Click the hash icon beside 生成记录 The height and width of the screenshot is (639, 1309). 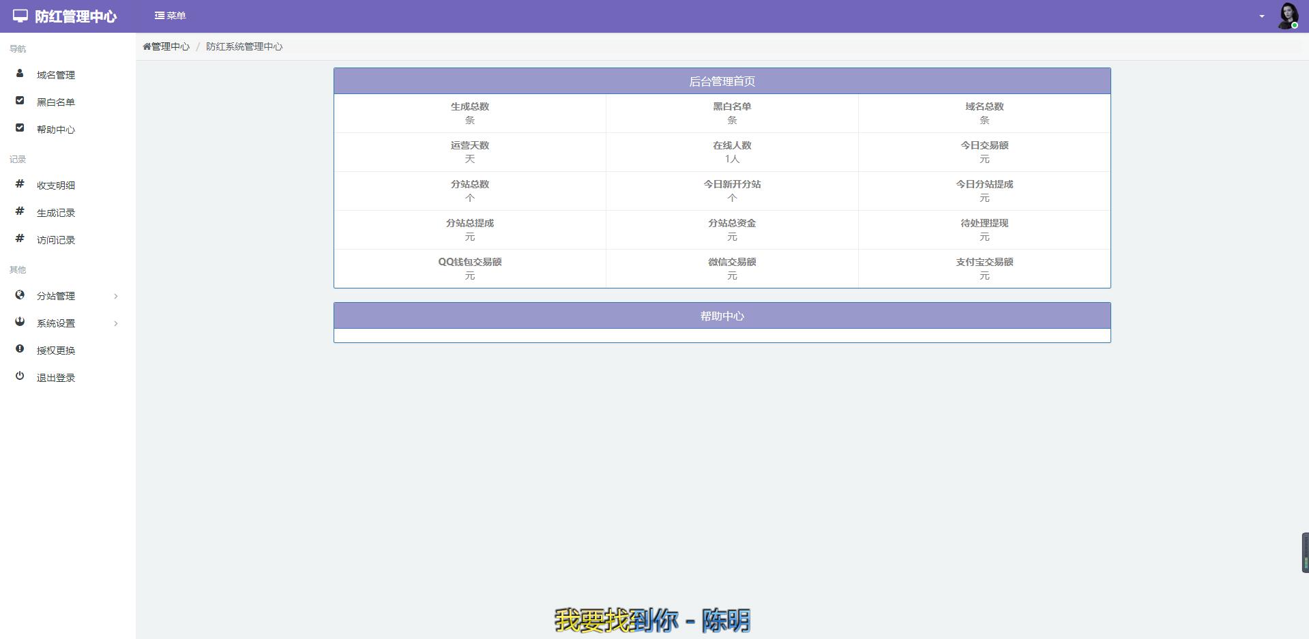pos(20,211)
